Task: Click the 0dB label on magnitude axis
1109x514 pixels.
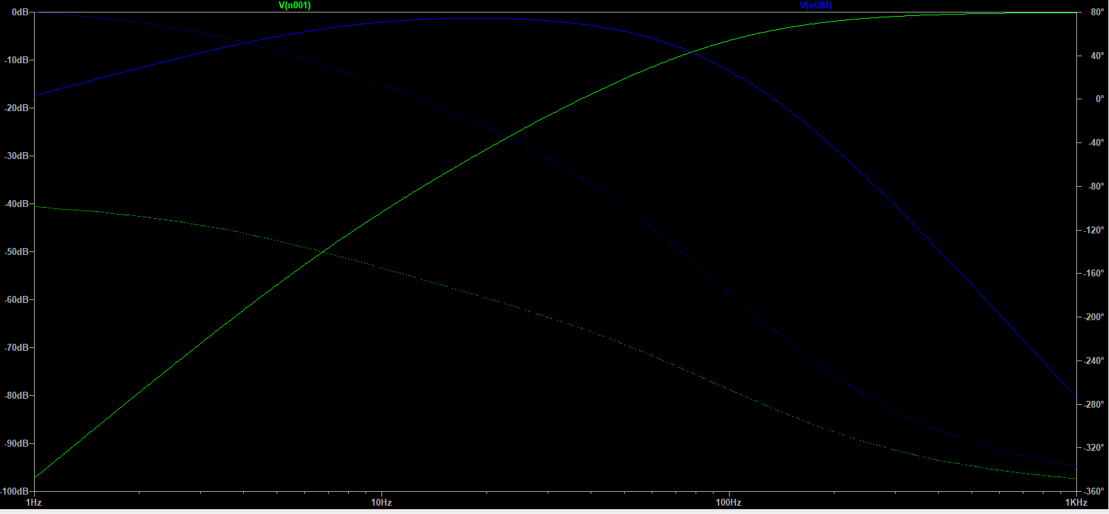Action: point(20,13)
